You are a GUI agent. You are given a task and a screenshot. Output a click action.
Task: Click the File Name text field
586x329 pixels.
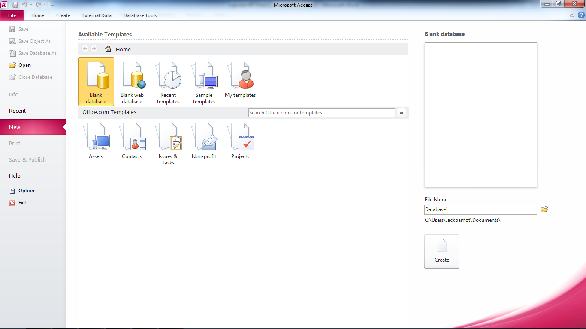(x=480, y=209)
